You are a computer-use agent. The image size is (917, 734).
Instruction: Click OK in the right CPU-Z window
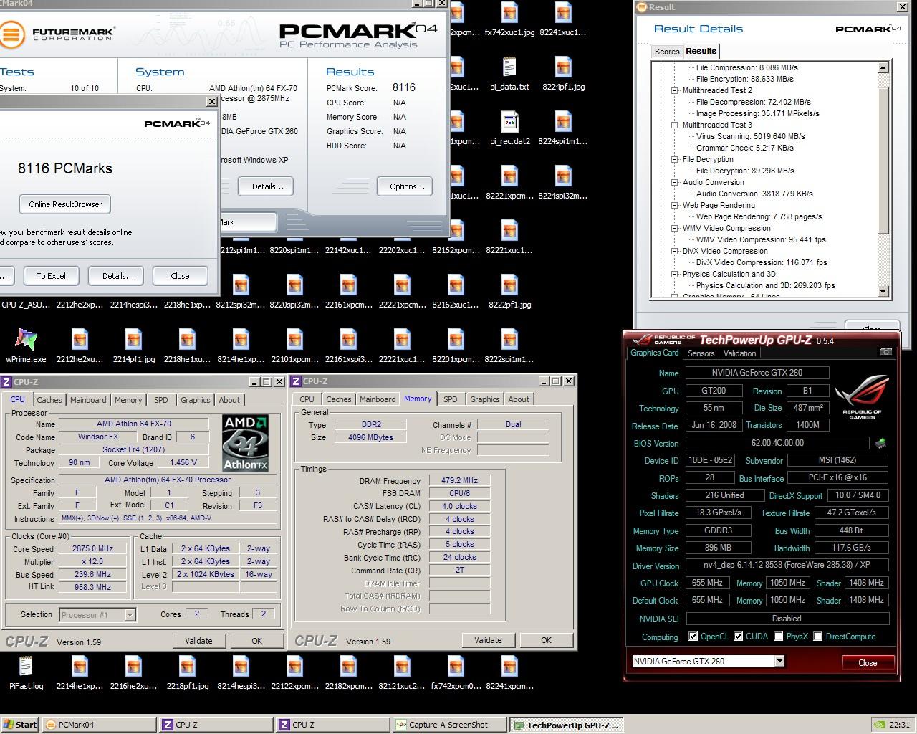[546, 640]
